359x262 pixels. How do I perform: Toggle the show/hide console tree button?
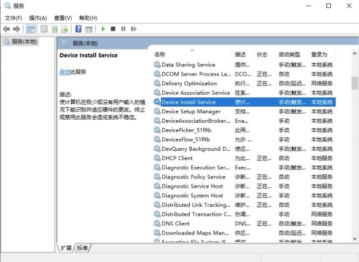point(31,29)
